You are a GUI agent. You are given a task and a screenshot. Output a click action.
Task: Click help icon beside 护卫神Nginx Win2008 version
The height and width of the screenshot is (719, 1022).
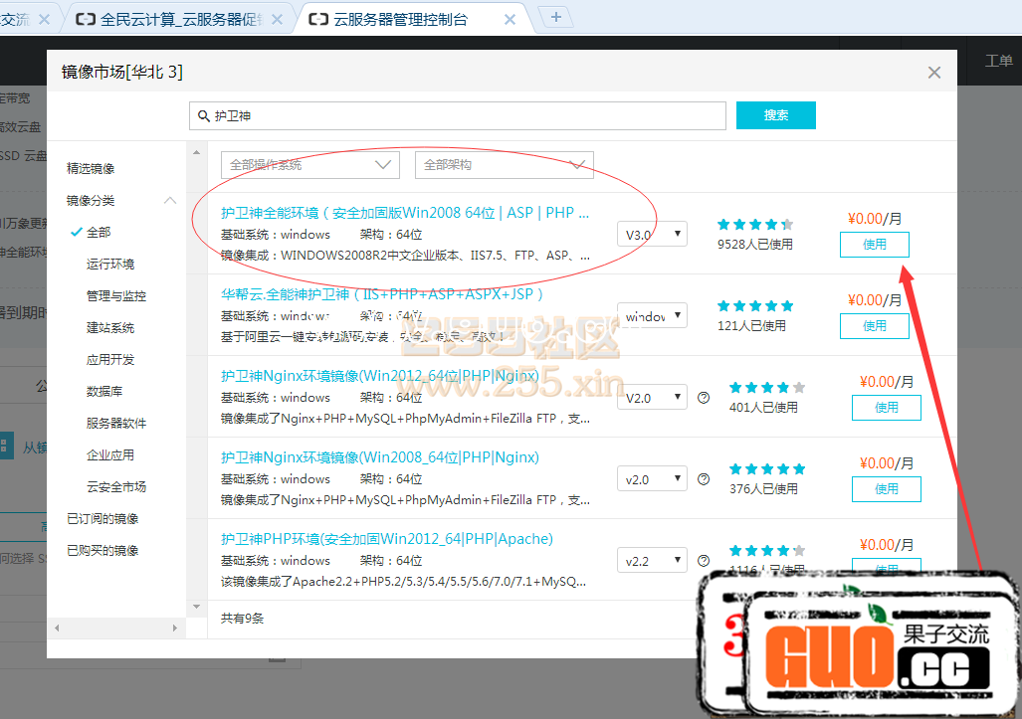704,479
